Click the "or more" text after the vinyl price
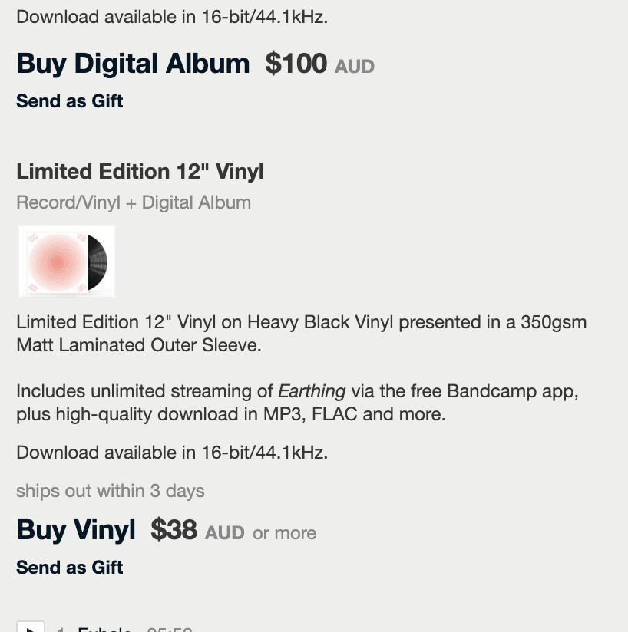Image resolution: width=628 pixels, height=632 pixels. click(x=284, y=533)
